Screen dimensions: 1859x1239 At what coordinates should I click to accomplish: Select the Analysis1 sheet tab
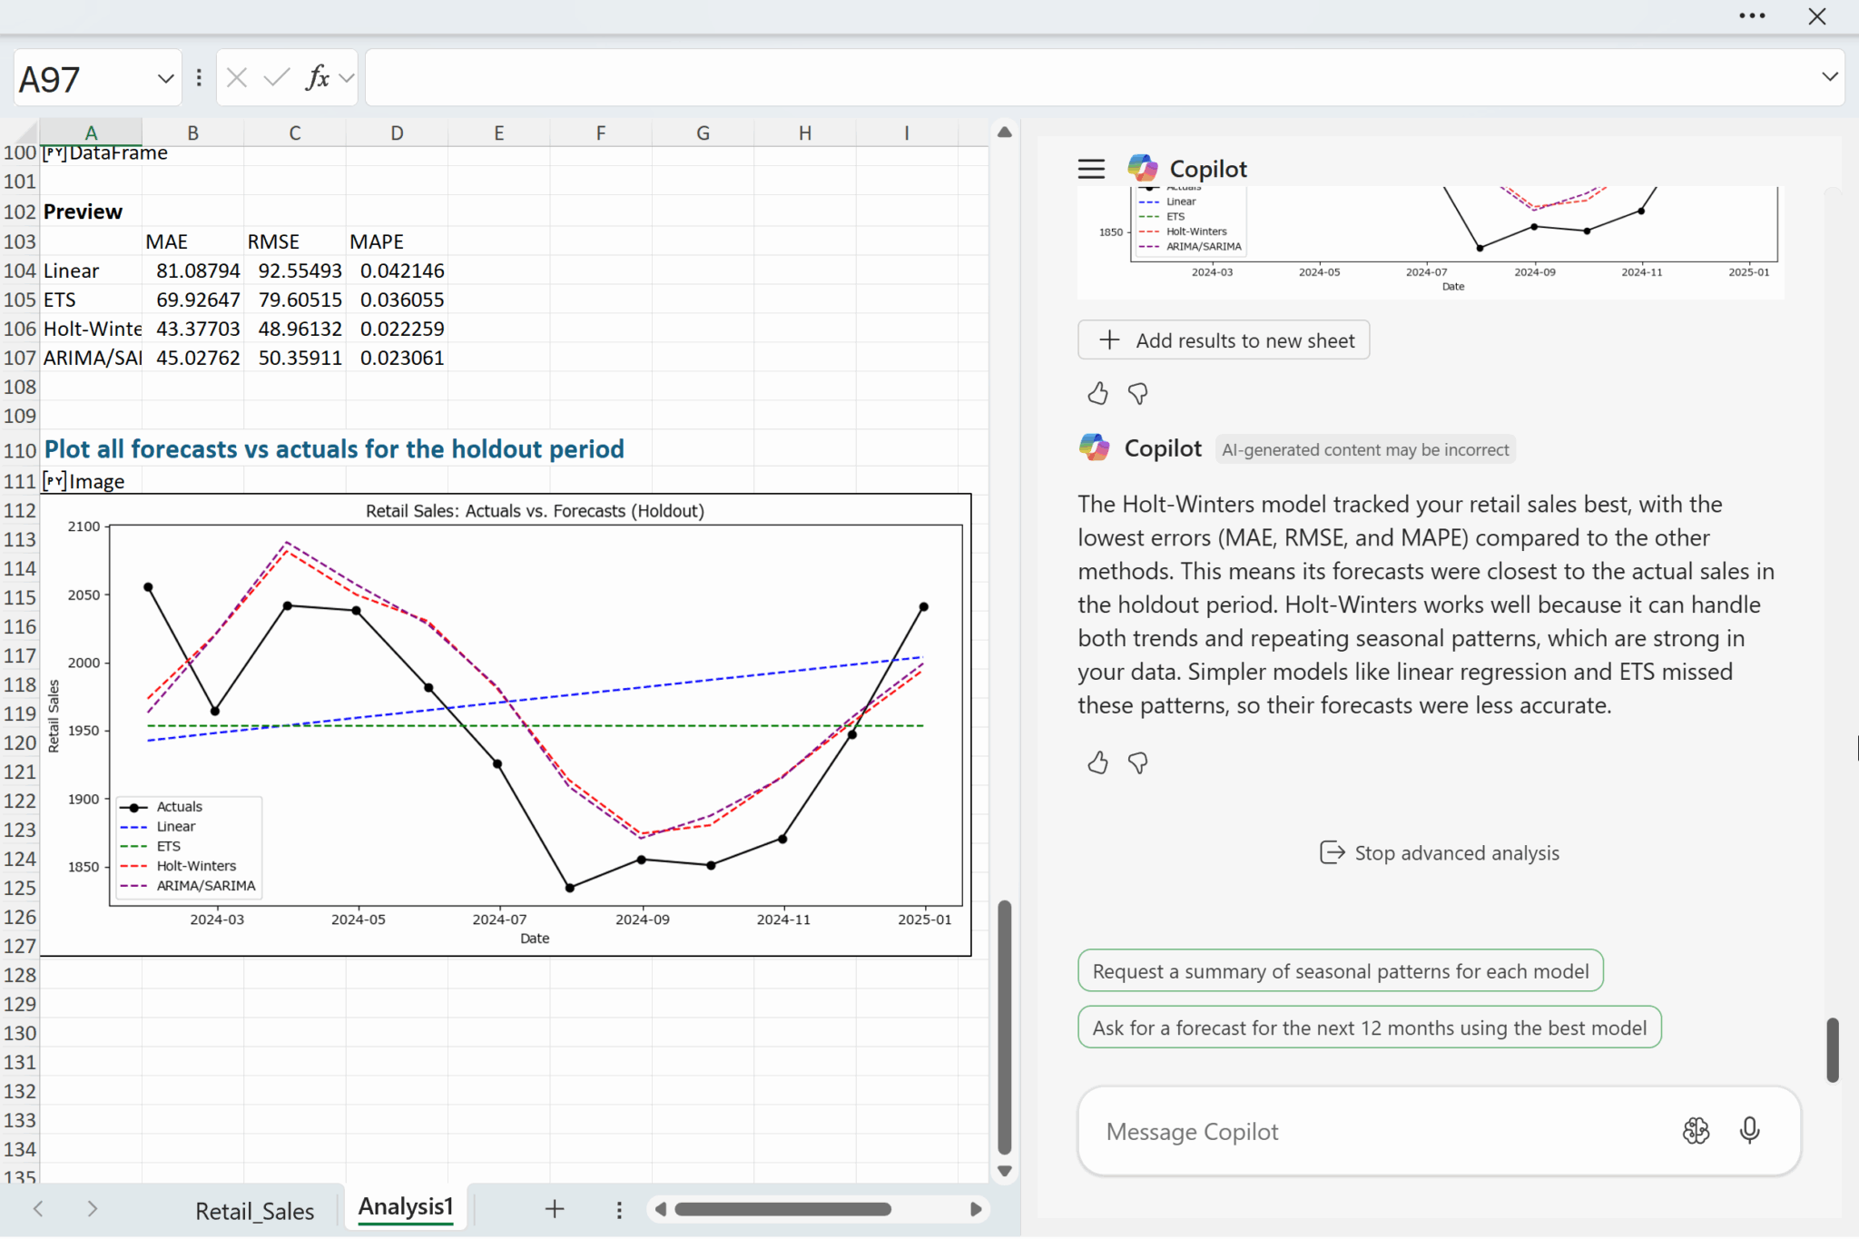coord(405,1207)
